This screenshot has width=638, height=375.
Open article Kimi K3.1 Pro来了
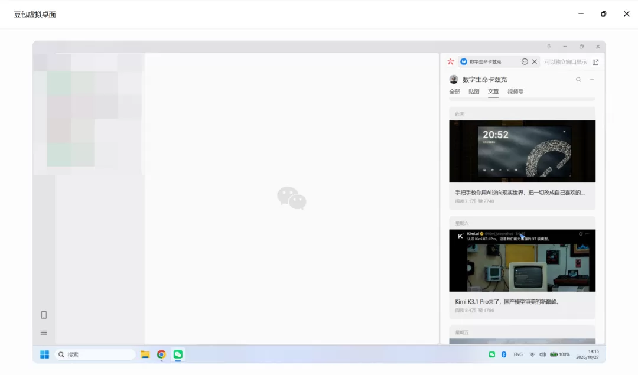click(x=507, y=302)
